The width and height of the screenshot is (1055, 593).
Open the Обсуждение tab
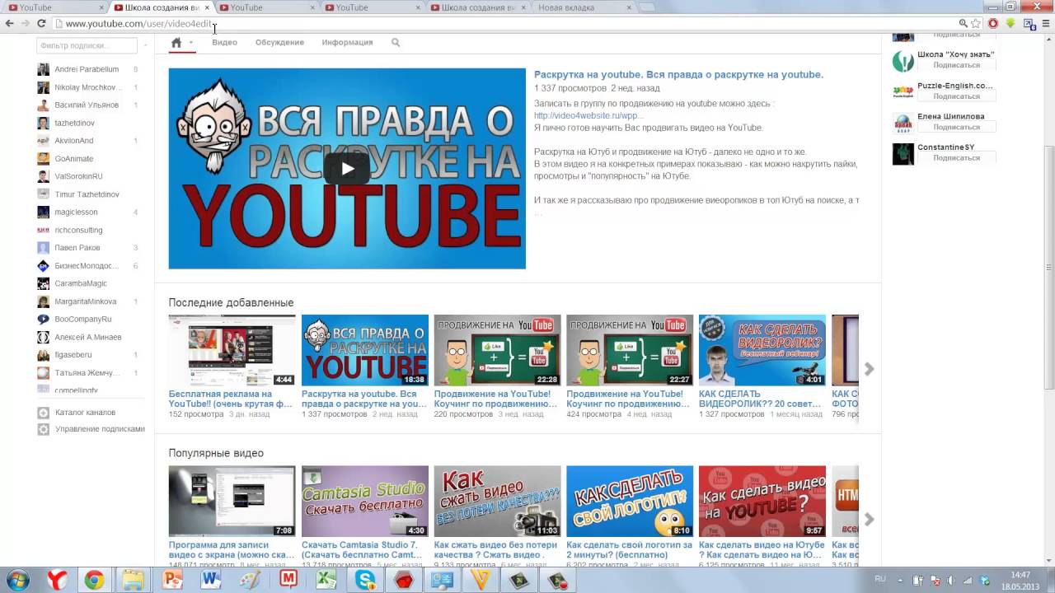click(x=279, y=43)
